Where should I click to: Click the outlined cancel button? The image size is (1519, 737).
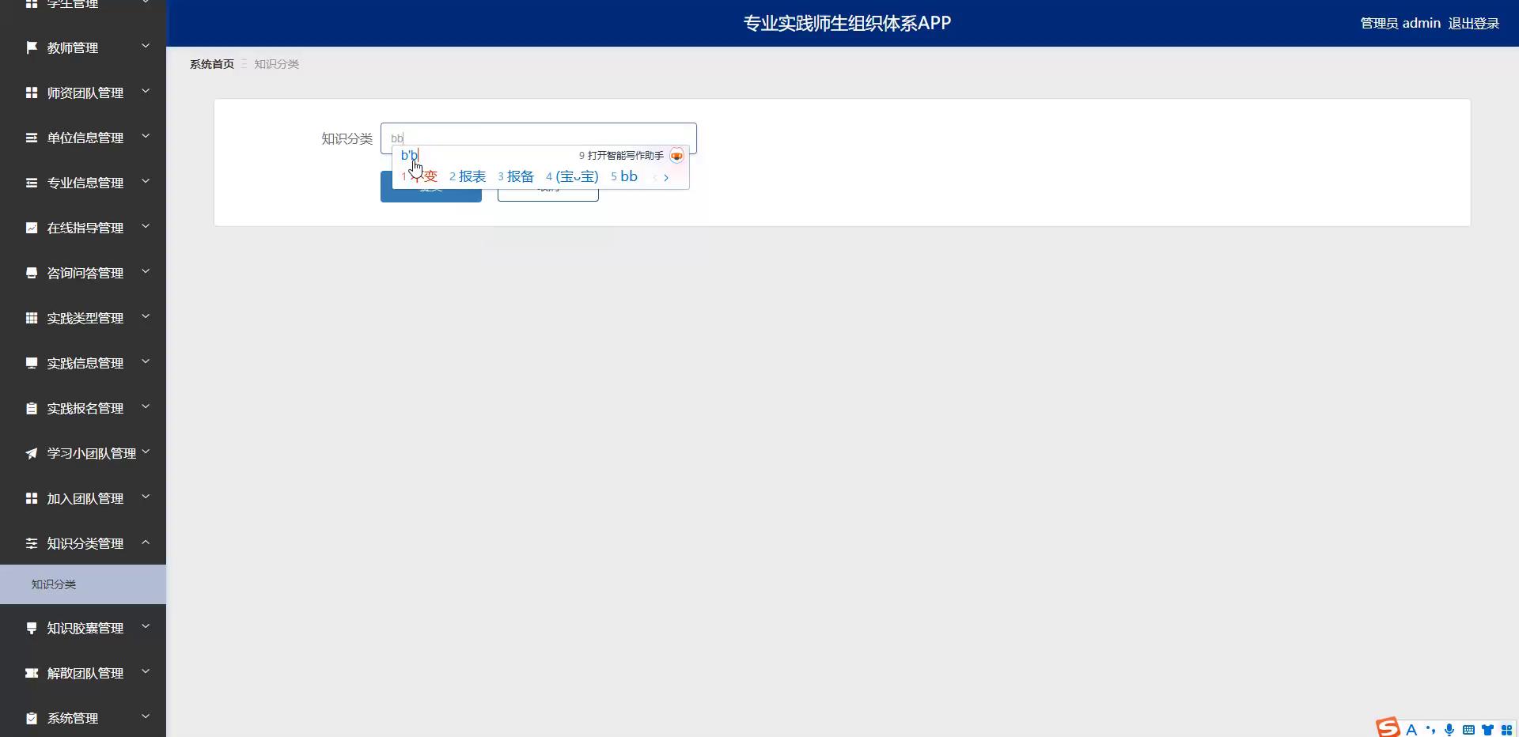pyautogui.click(x=548, y=187)
